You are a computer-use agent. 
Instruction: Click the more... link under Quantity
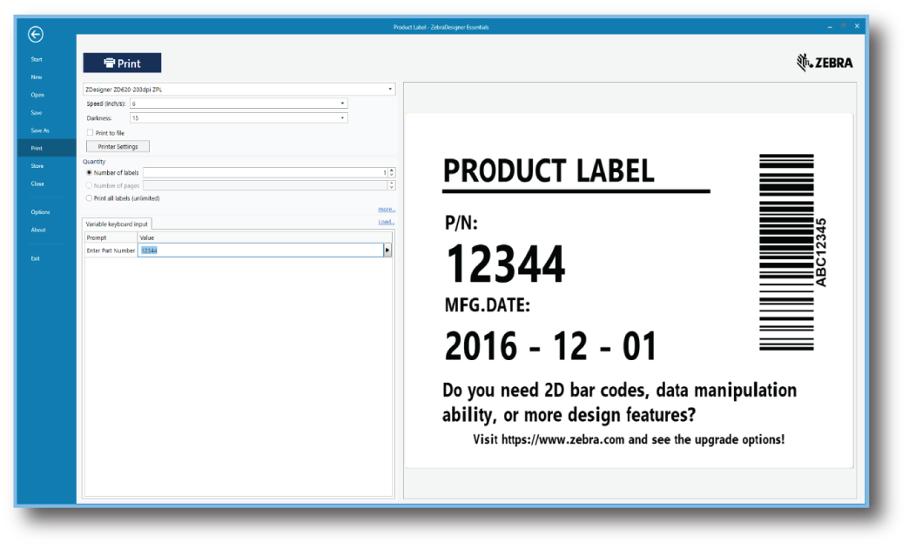387,210
